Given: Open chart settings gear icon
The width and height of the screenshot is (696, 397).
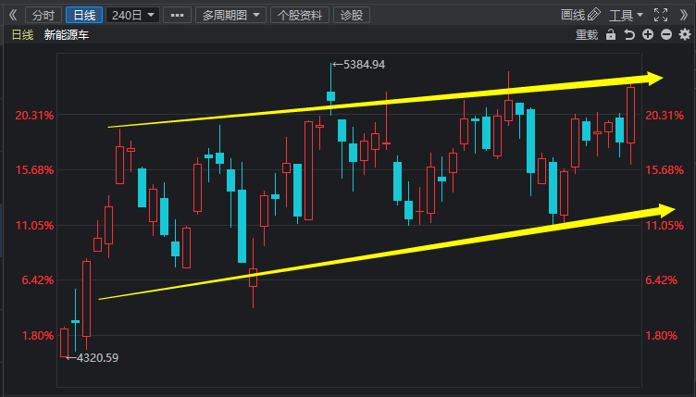Looking at the screenshot, I should pyautogui.click(x=685, y=35).
